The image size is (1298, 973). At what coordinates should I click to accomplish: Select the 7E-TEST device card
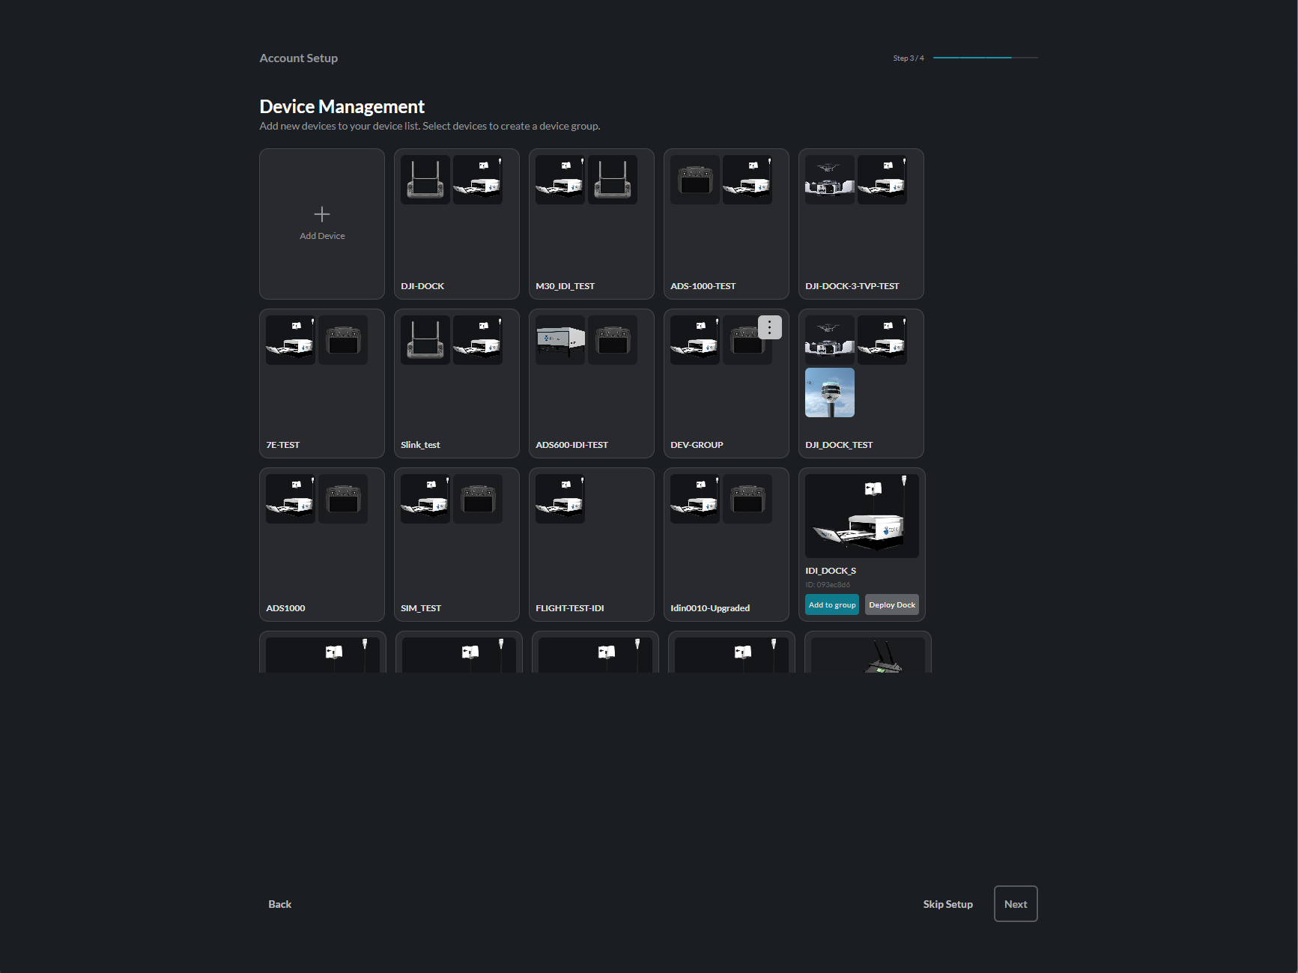[x=321, y=383]
